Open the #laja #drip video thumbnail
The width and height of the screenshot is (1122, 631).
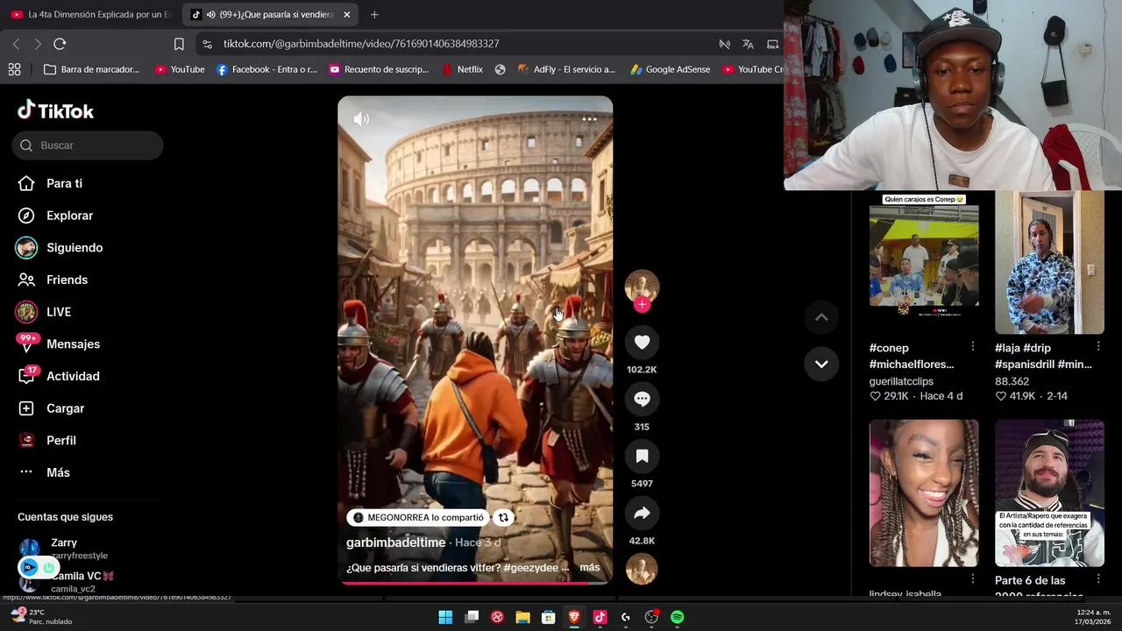(x=1049, y=262)
